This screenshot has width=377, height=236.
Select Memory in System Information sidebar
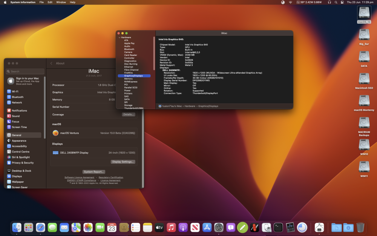(x=129, y=79)
